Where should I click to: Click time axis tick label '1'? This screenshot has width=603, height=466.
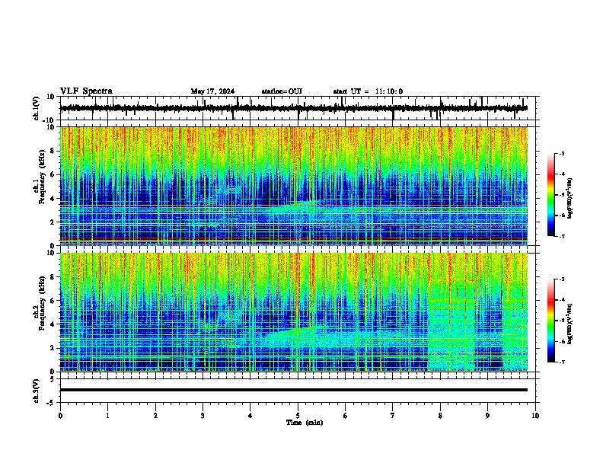[107, 416]
